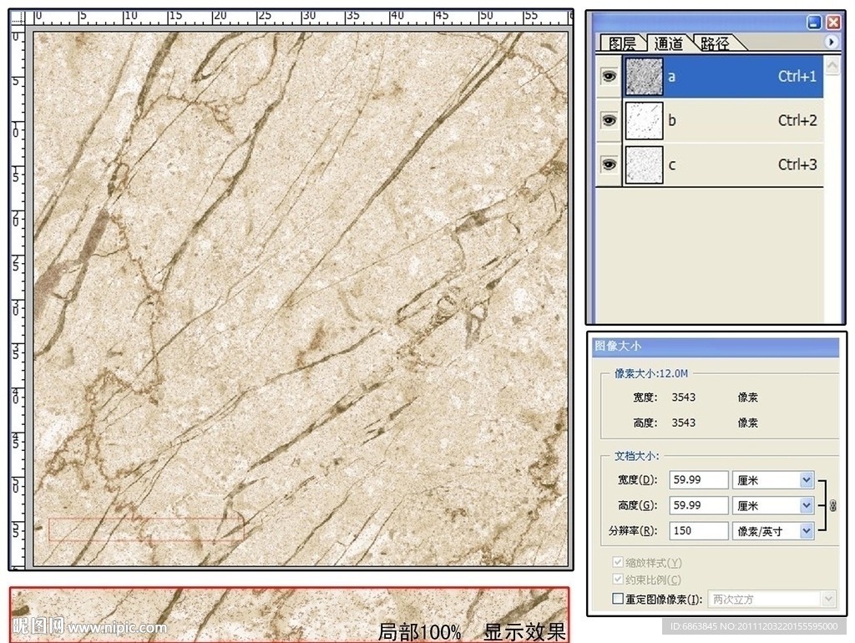Click the chain link constrain icon
The height and width of the screenshot is (643, 855).
tap(832, 505)
